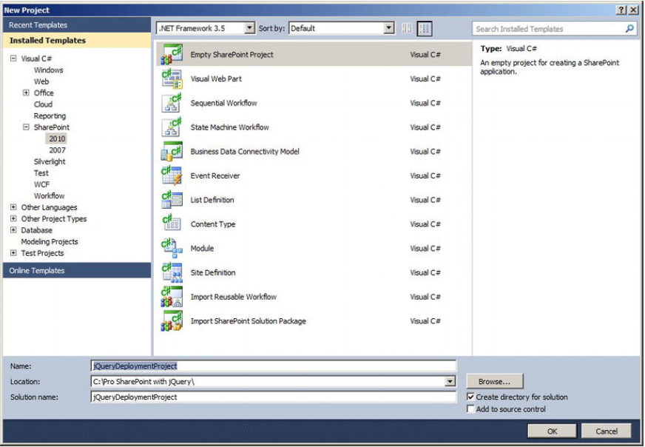The height and width of the screenshot is (447, 645).
Task: Select the Import Reusable Workflow icon
Action: (x=172, y=297)
